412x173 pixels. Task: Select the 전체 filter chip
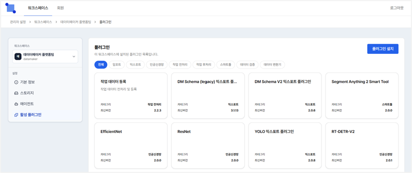pos(101,65)
